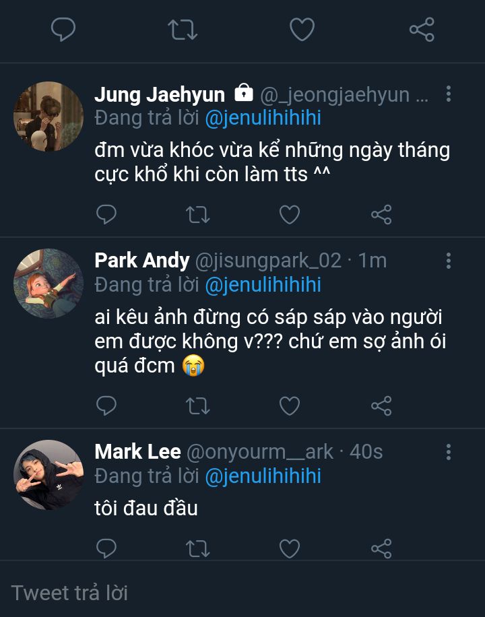Screen dimensions: 485x617
Task: Like Jung Jaehyun's reply
Action: coord(290,215)
